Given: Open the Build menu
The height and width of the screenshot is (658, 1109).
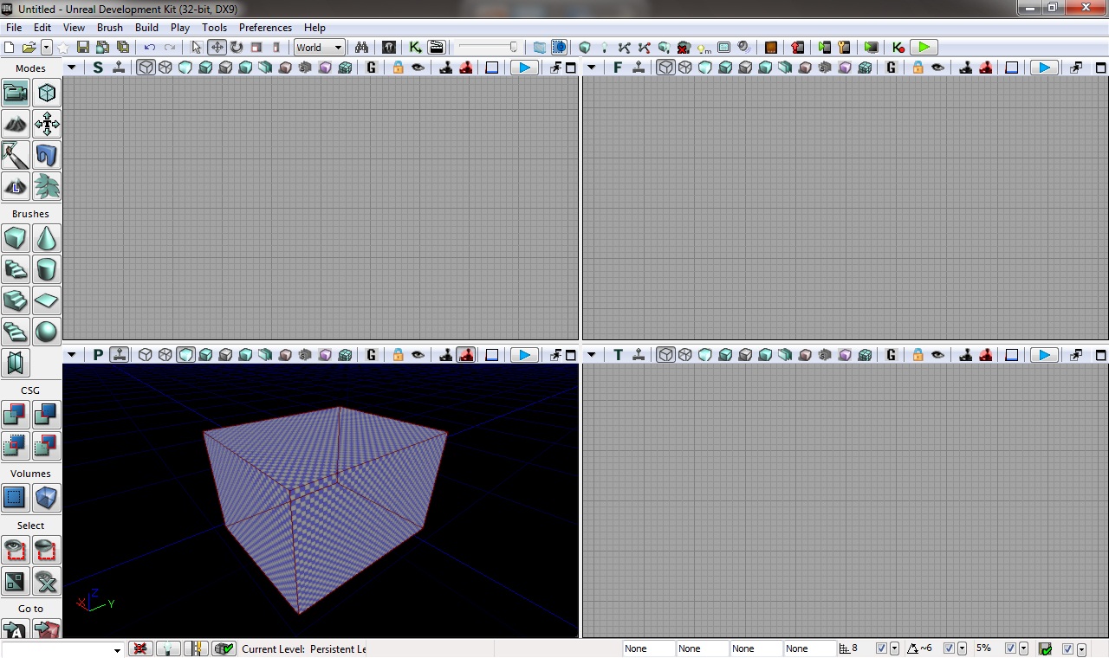Looking at the screenshot, I should click(146, 28).
